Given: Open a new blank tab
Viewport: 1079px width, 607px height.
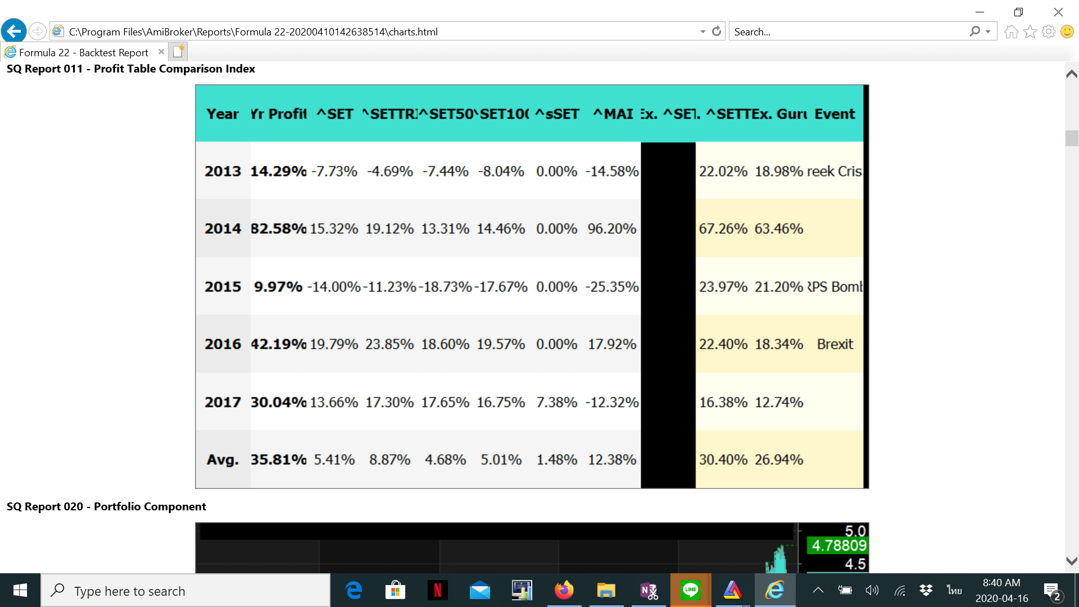Looking at the screenshot, I should pyautogui.click(x=178, y=52).
